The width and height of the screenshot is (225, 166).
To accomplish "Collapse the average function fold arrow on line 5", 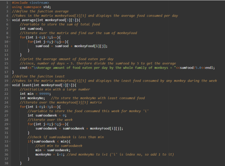I will click(10, 20).
